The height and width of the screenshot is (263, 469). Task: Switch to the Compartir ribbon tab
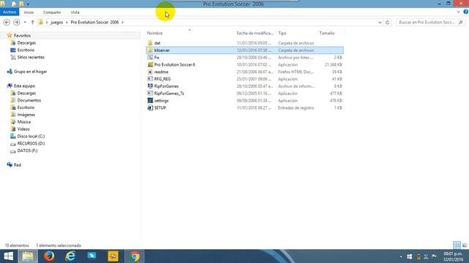tap(52, 12)
